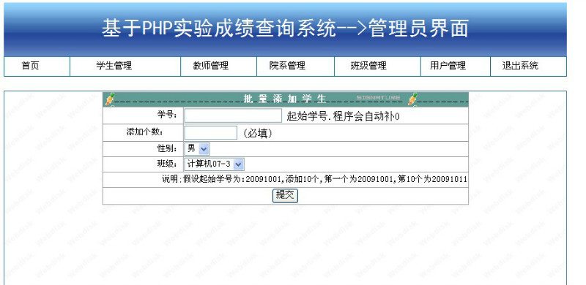Click the 批量添加学生 form title
The image size is (586, 285).
285,99
